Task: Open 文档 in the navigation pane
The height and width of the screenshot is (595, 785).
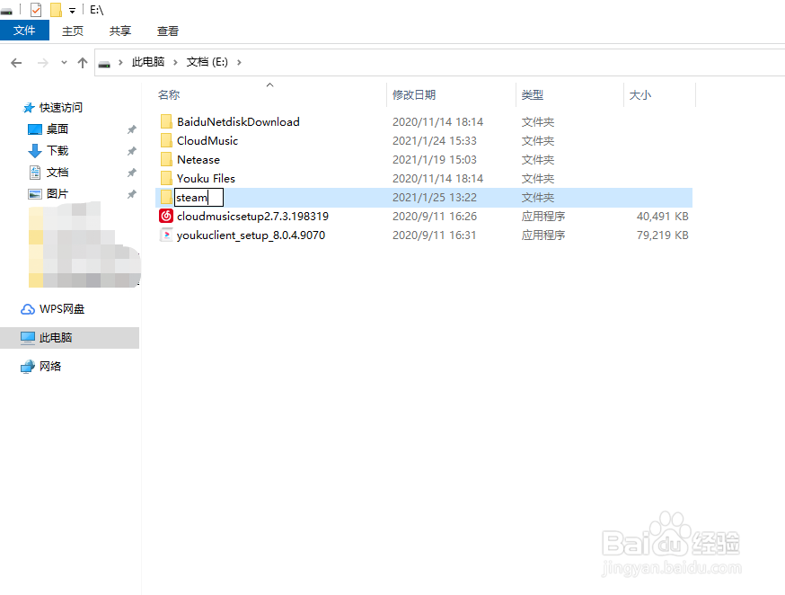Action: pos(57,173)
